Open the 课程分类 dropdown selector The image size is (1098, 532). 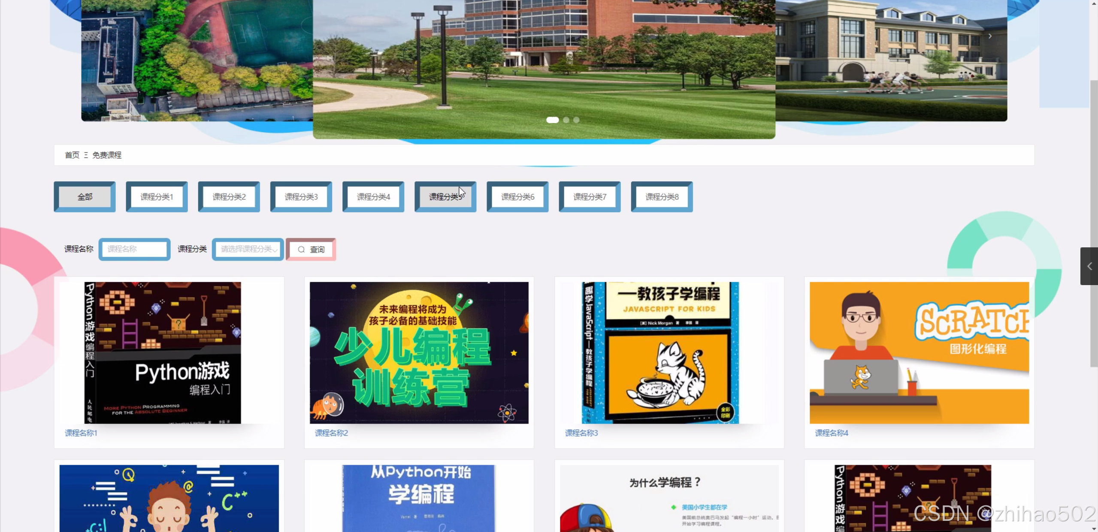(x=248, y=249)
